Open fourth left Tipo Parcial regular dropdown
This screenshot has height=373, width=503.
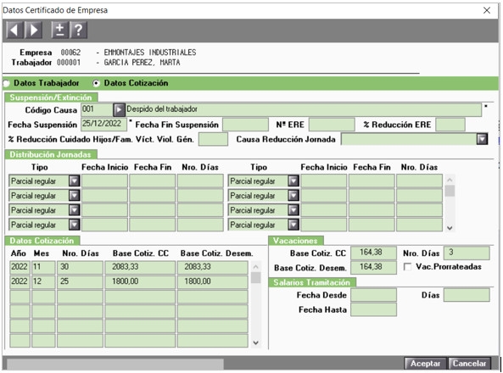(x=74, y=225)
